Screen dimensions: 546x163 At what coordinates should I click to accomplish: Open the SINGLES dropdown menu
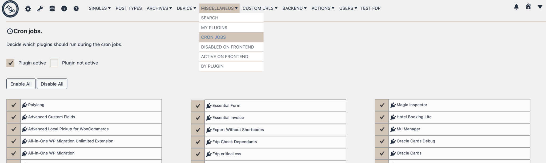(100, 8)
